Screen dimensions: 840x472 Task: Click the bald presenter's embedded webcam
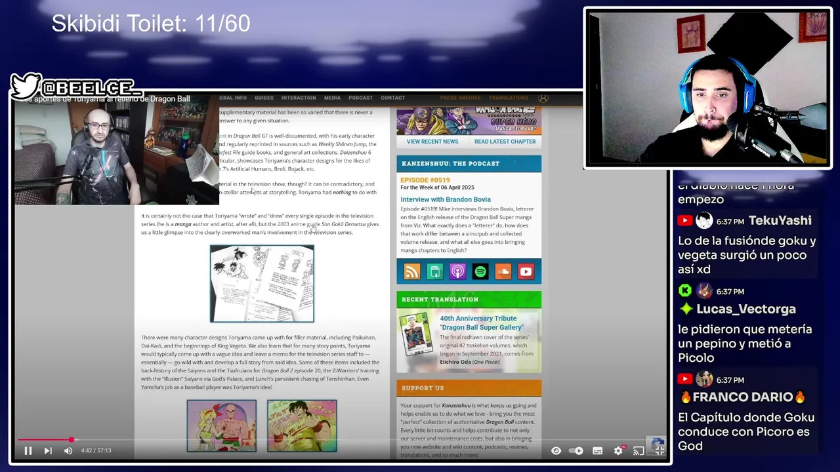coord(117,151)
